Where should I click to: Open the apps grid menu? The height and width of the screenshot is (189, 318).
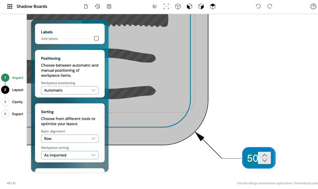[10, 6]
